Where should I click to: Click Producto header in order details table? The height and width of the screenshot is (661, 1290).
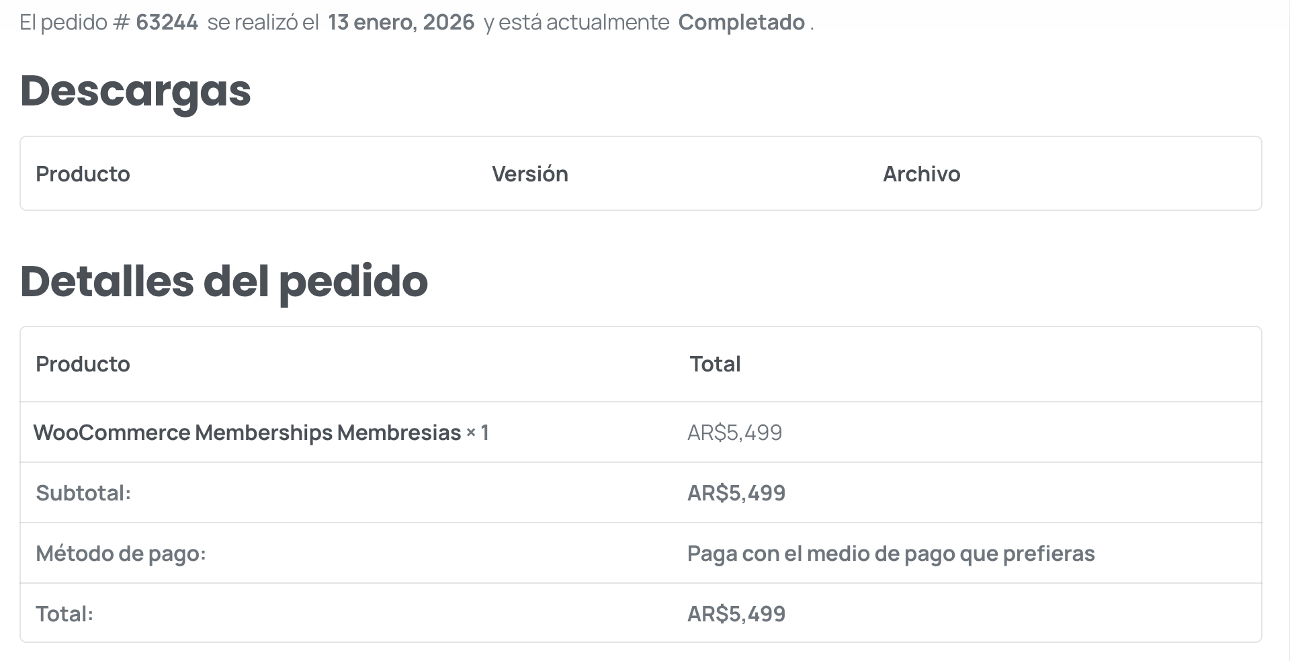point(83,364)
